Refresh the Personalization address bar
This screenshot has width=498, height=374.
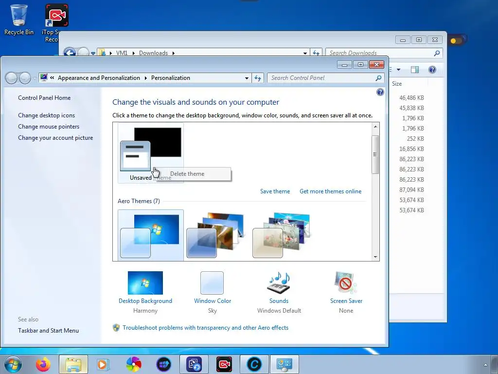click(x=258, y=78)
